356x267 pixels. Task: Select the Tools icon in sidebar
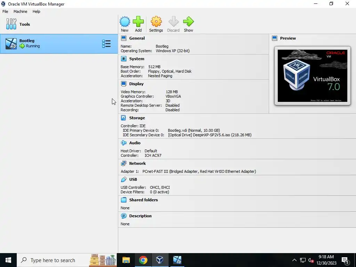[11, 24]
